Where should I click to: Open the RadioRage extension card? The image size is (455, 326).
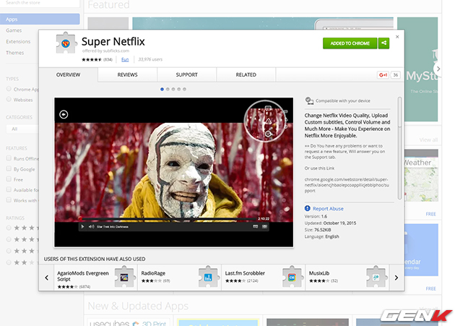point(179,277)
